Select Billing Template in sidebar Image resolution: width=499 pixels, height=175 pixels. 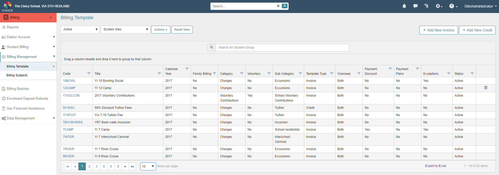pyautogui.click(x=28, y=66)
